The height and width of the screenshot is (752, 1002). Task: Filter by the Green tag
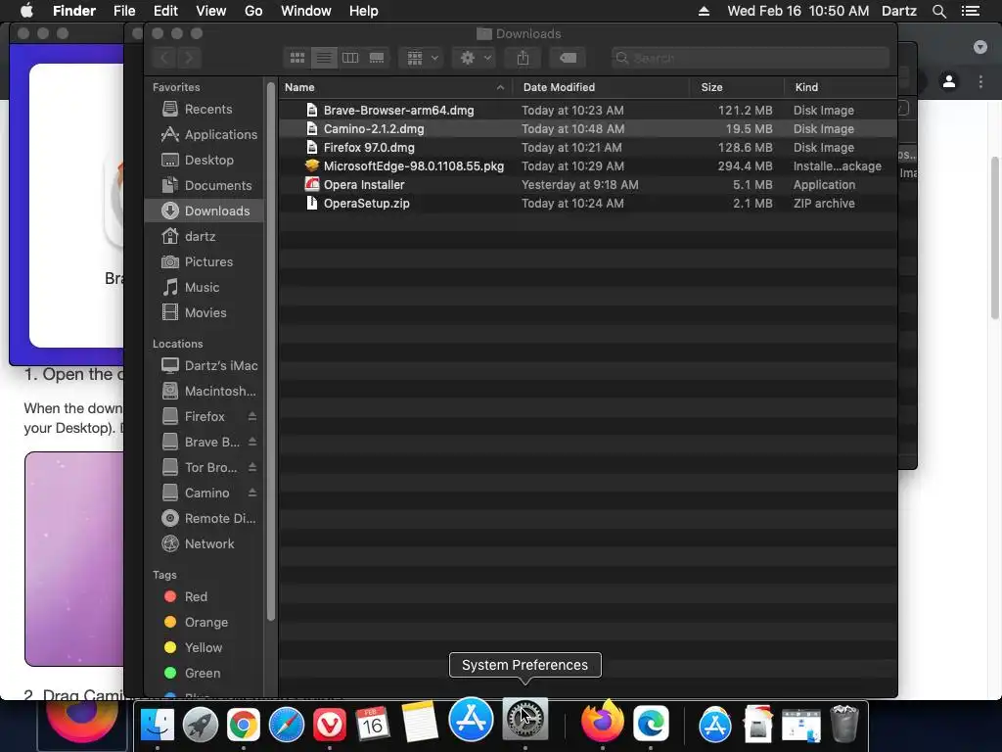point(204,674)
